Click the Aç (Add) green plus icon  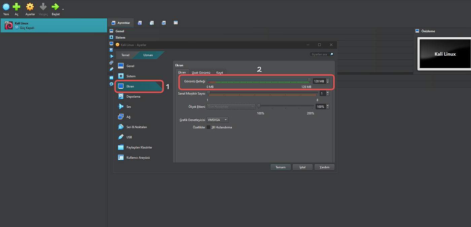pyautogui.click(x=16, y=6)
